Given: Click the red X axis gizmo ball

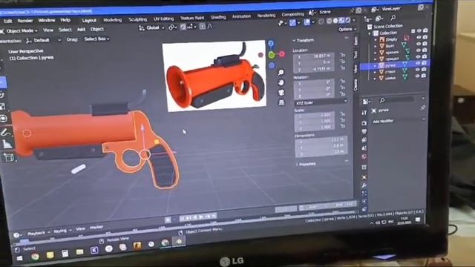Looking at the screenshot, I should pos(282,54).
